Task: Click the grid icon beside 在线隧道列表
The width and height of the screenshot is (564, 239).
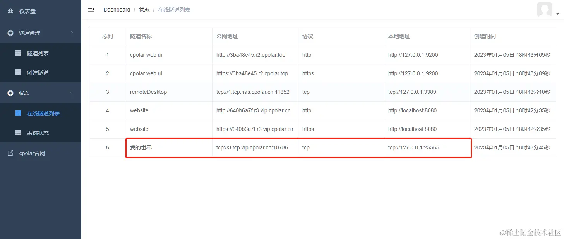Action: pyautogui.click(x=18, y=114)
